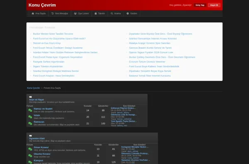The height and width of the screenshot is (164, 249).
Task: Click the green chat icon beside İslam
Action: coord(30,117)
